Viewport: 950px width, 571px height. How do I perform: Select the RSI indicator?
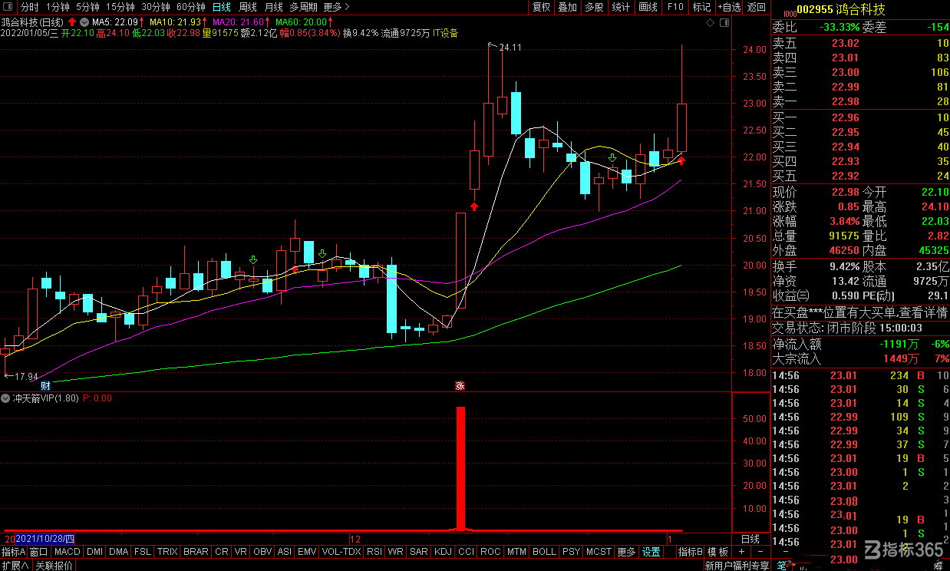pos(374,552)
